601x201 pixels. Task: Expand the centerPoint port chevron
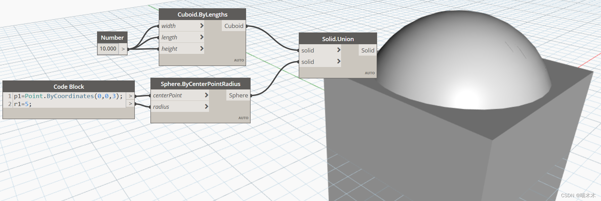206,95
